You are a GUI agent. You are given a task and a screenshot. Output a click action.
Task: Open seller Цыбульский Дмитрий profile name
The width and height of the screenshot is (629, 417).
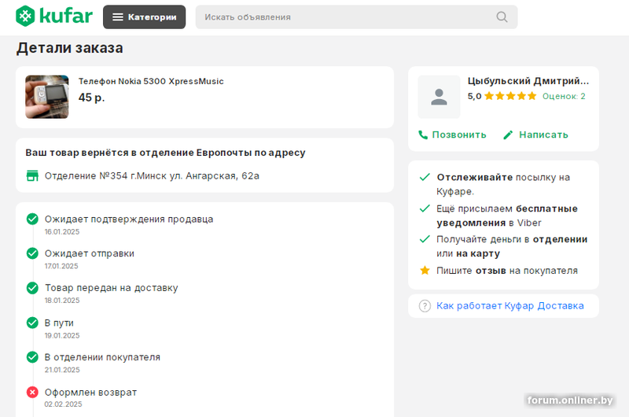528,81
